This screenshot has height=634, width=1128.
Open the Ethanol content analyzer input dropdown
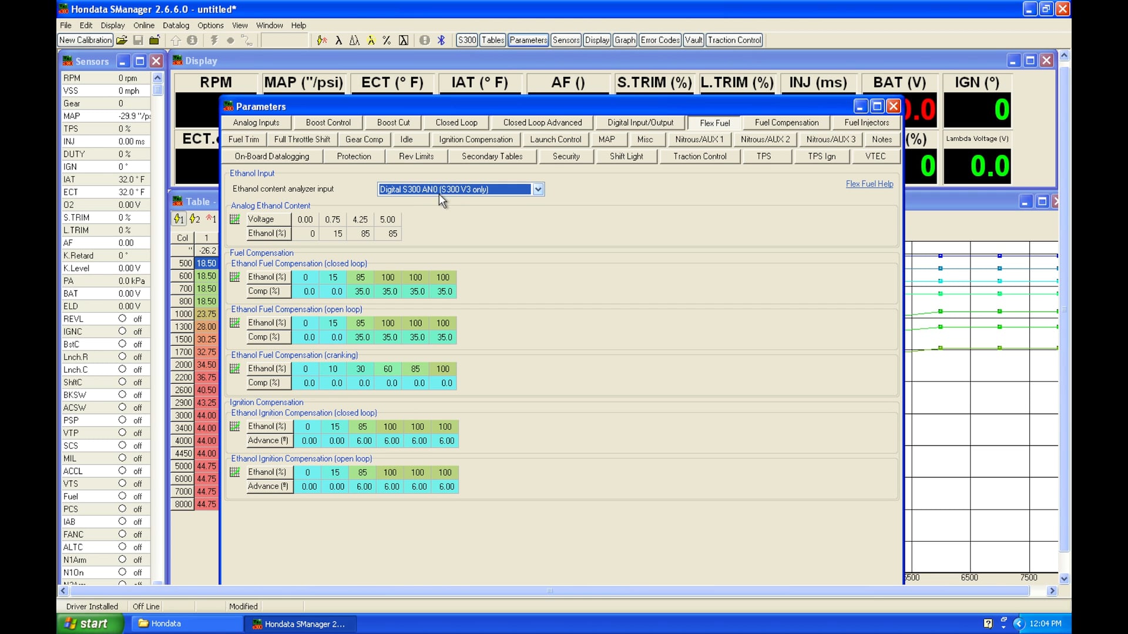point(538,189)
